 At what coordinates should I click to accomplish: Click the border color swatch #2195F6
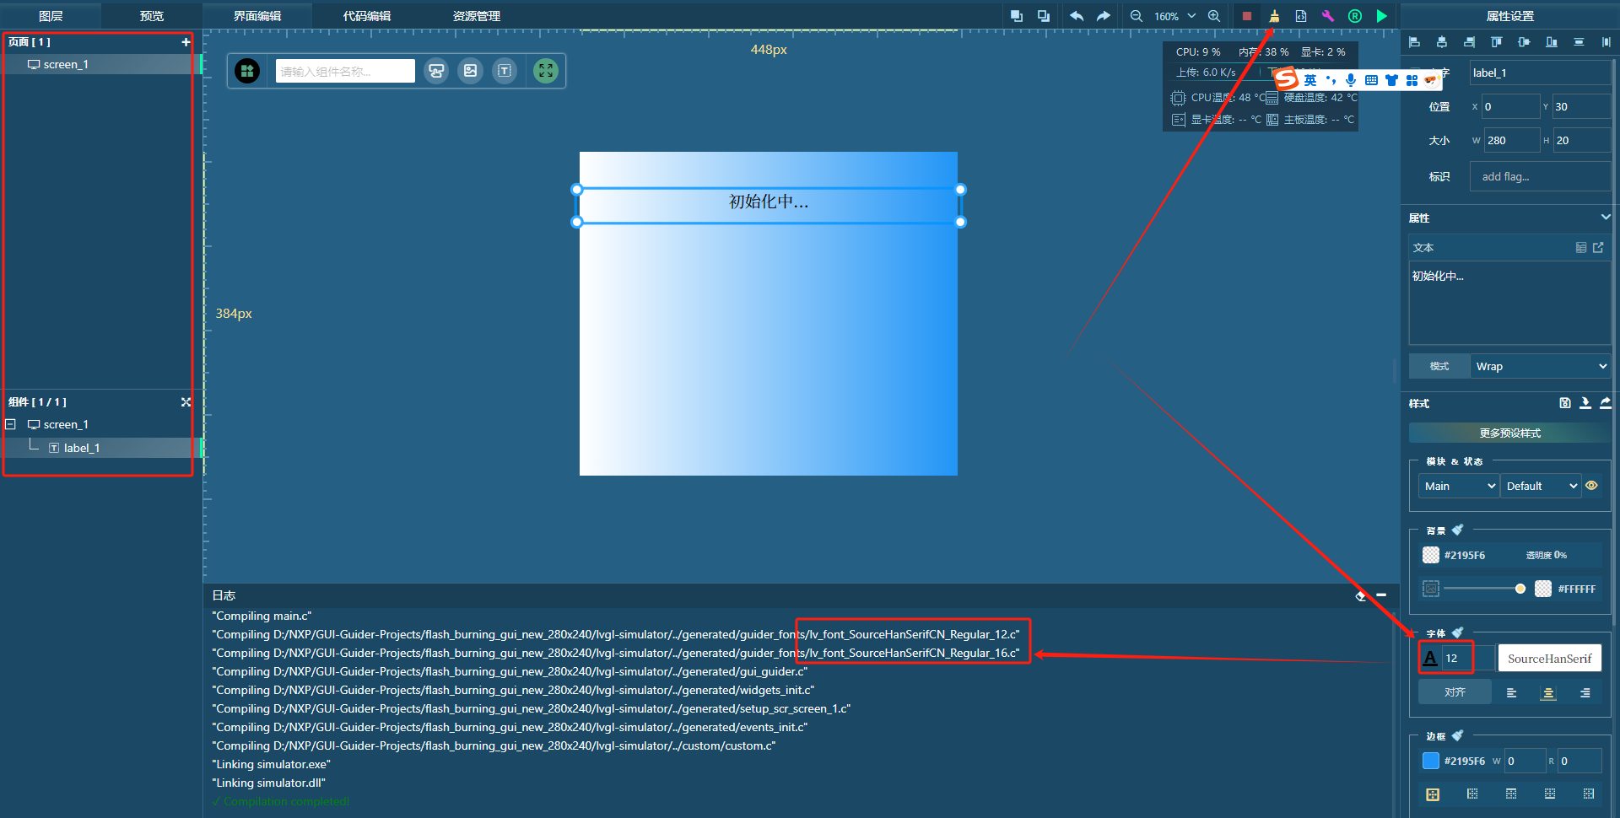[1431, 761]
